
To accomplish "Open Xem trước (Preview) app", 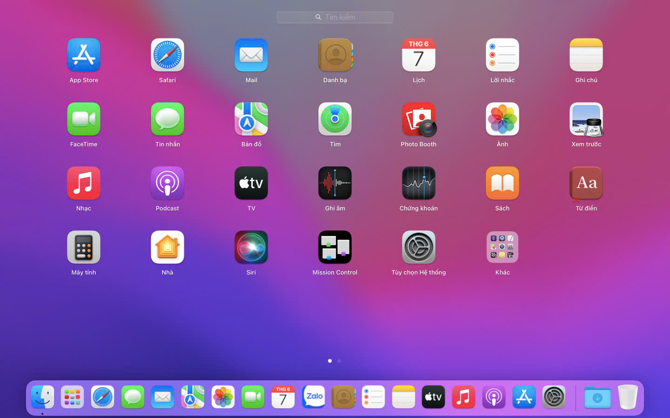I will (586, 119).
